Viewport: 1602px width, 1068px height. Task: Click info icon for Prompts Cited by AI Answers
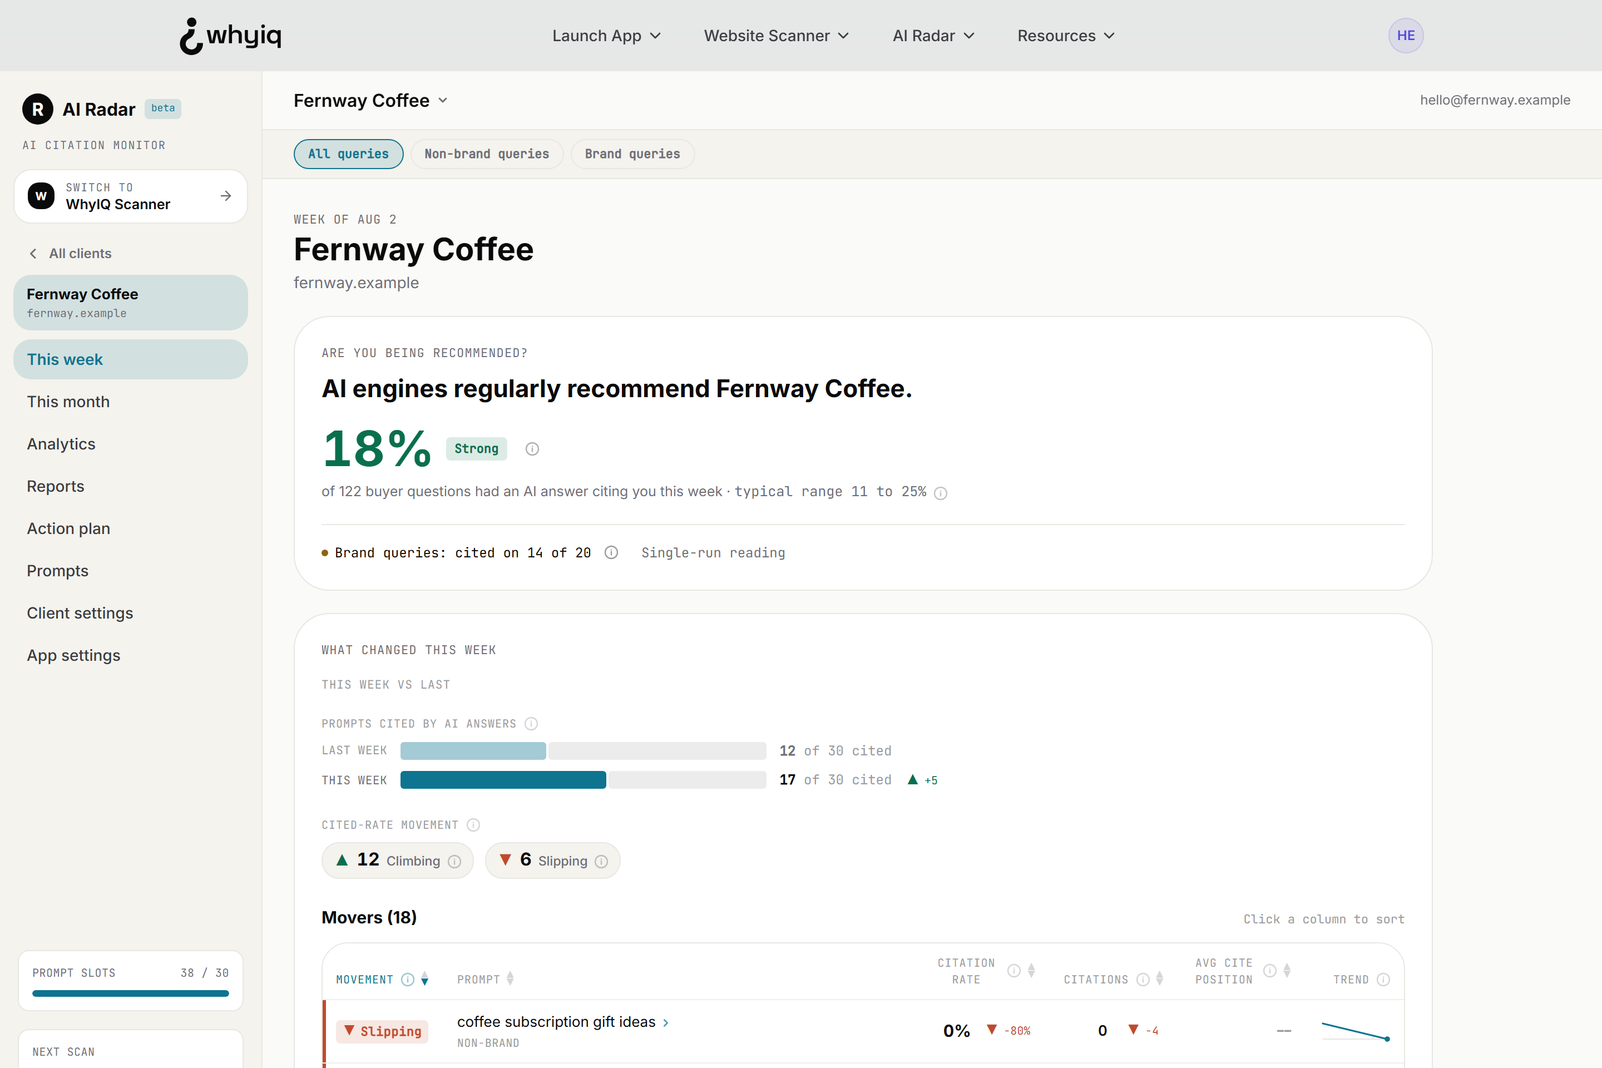tap(531, 723)
